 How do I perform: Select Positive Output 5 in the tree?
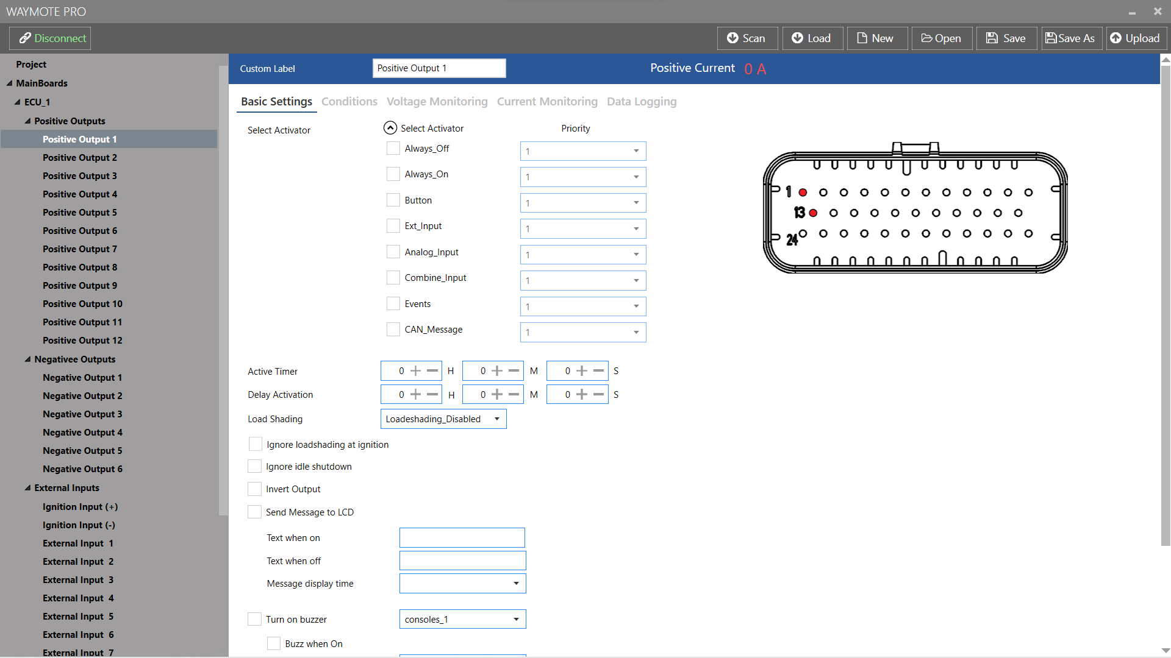pos(80,213)
